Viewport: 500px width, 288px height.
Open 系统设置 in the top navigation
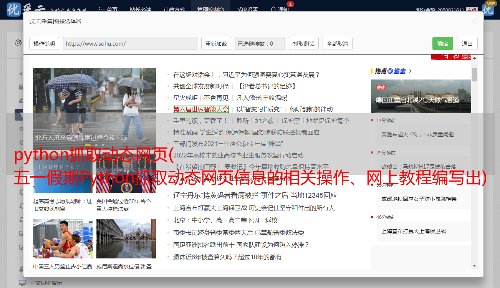(x=247, y=10)
